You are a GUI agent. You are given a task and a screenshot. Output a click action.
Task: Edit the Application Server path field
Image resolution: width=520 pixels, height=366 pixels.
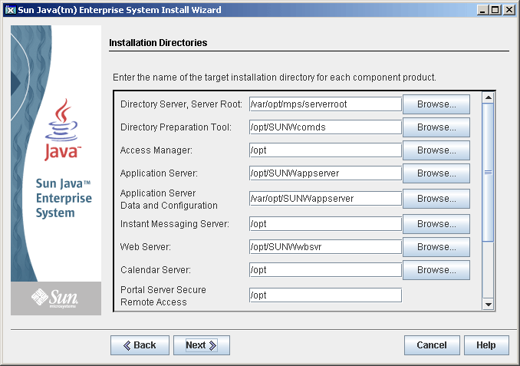(x=325, y=173)
